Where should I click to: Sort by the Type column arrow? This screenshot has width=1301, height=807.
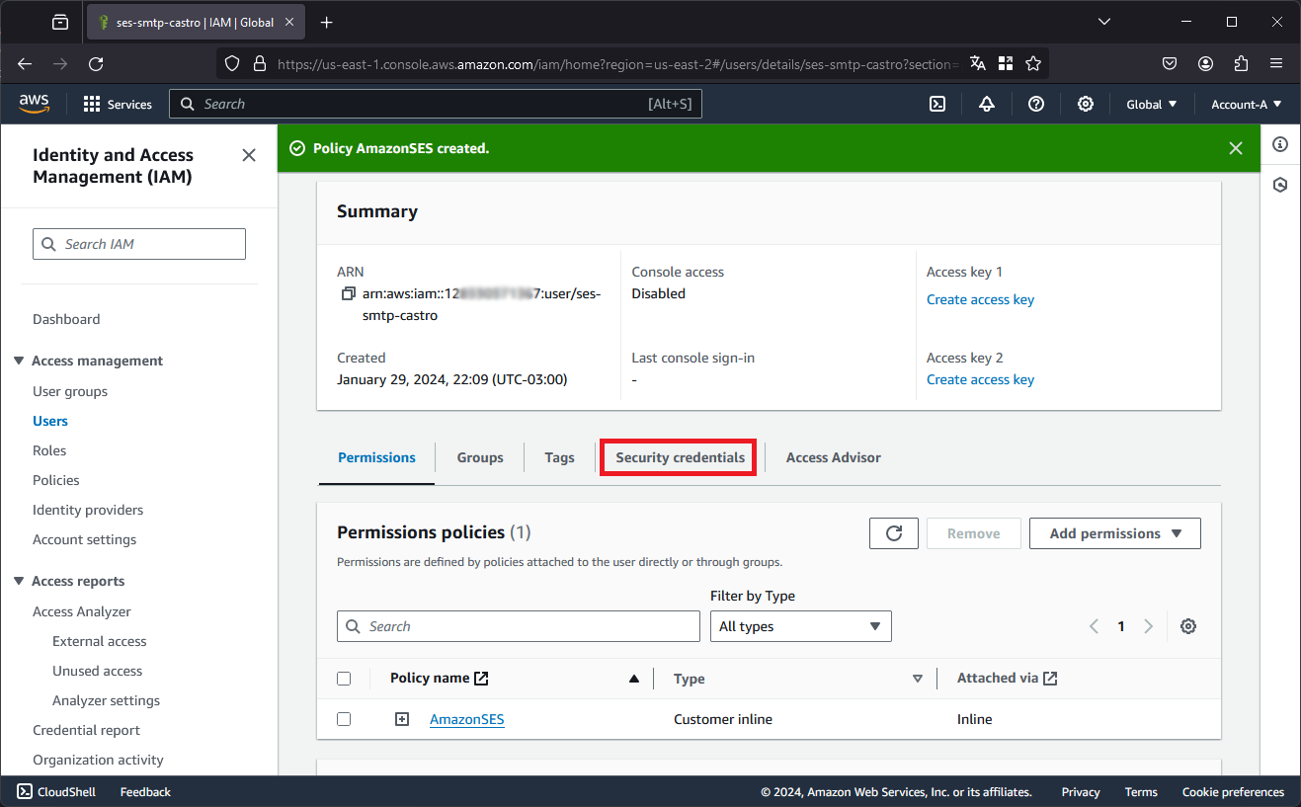point(918,679)
